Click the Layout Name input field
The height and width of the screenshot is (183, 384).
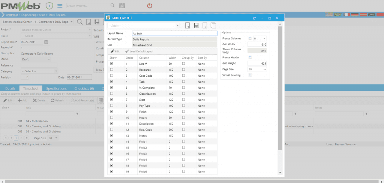tap(174, 33)
